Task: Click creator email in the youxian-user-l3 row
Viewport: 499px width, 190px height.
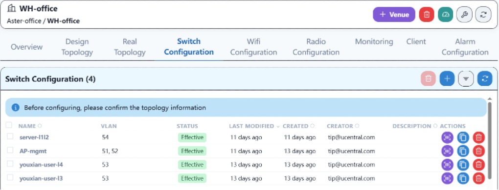Action: pyautogui.click(x=351, y=178)
